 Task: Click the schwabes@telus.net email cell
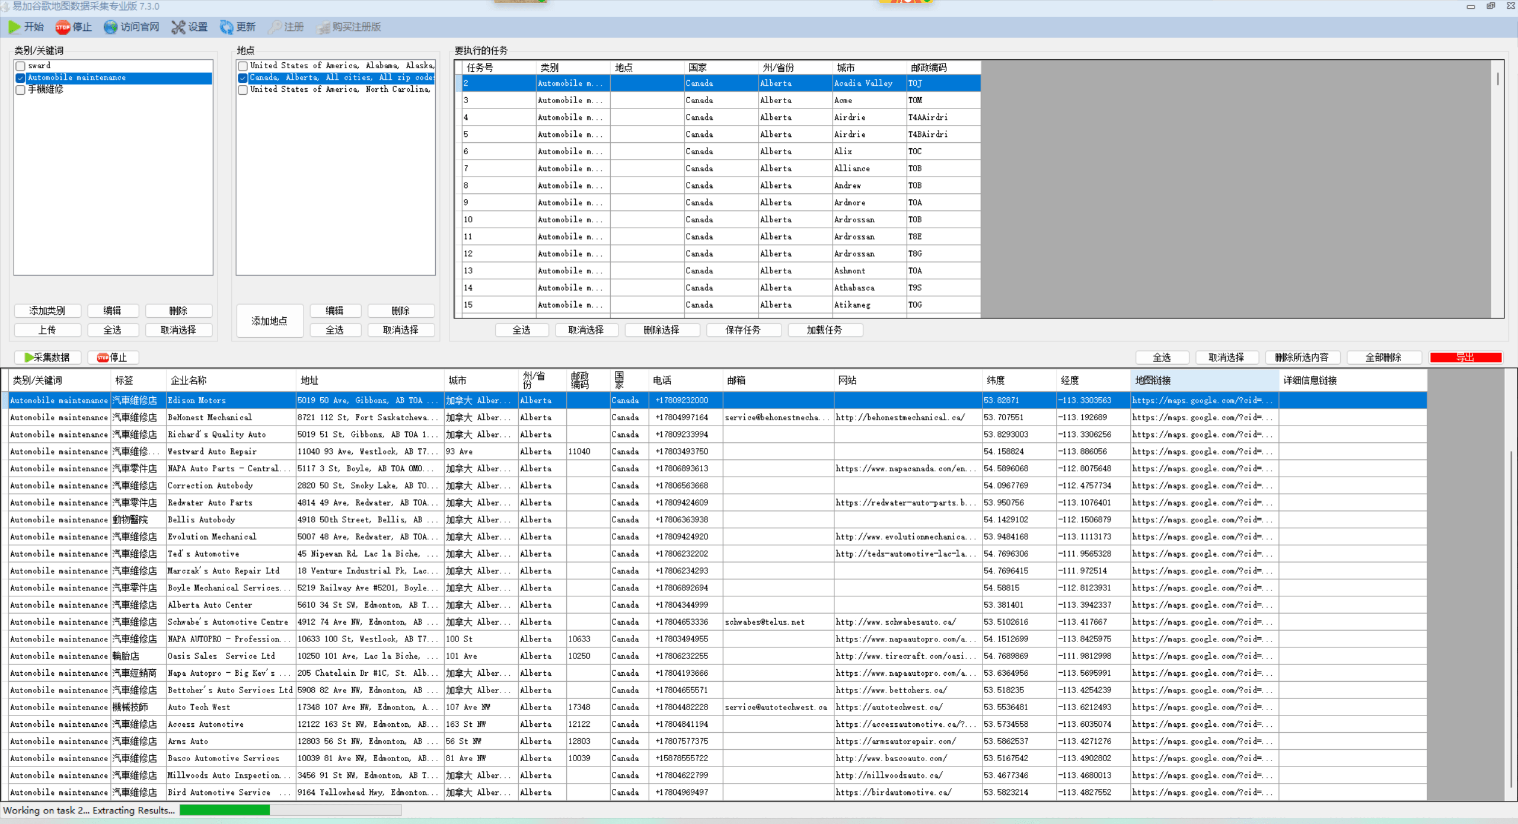point(778,622)
